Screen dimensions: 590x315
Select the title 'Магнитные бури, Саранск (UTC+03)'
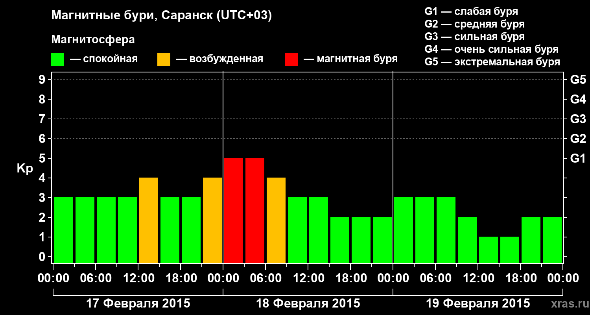(x=162, y=16)
